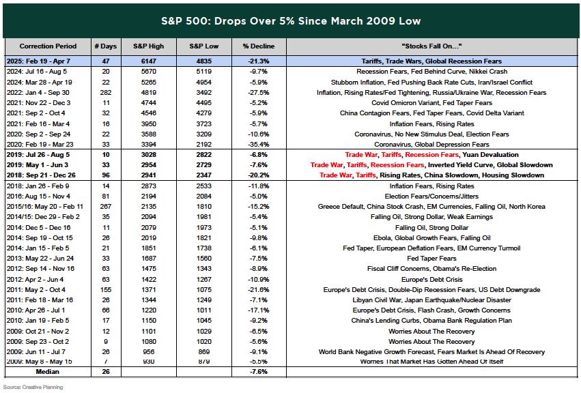Click the "Stocks Fall On..." column header
This screenshot has height=393, width=581.
431,46
